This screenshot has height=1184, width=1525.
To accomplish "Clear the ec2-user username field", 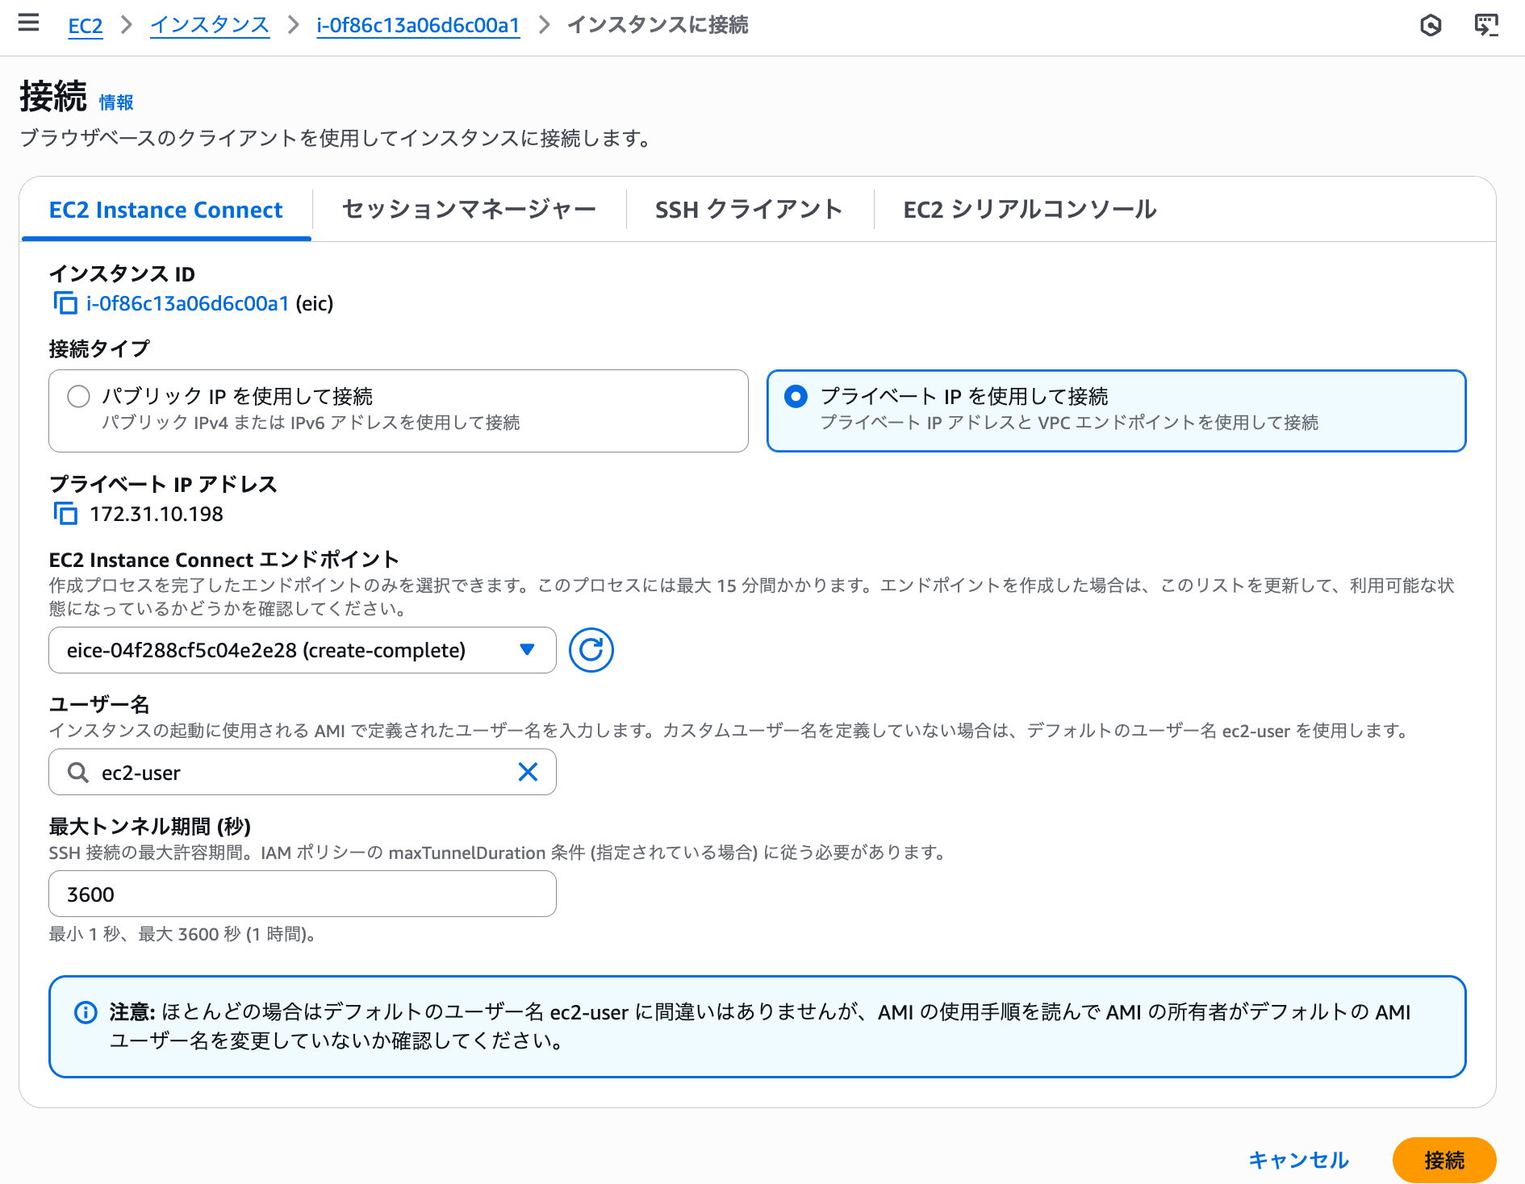I will pyautogui.click(x=528, y=773).
